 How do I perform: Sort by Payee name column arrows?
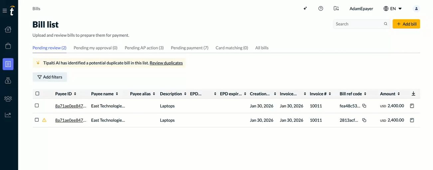point(117,94)
